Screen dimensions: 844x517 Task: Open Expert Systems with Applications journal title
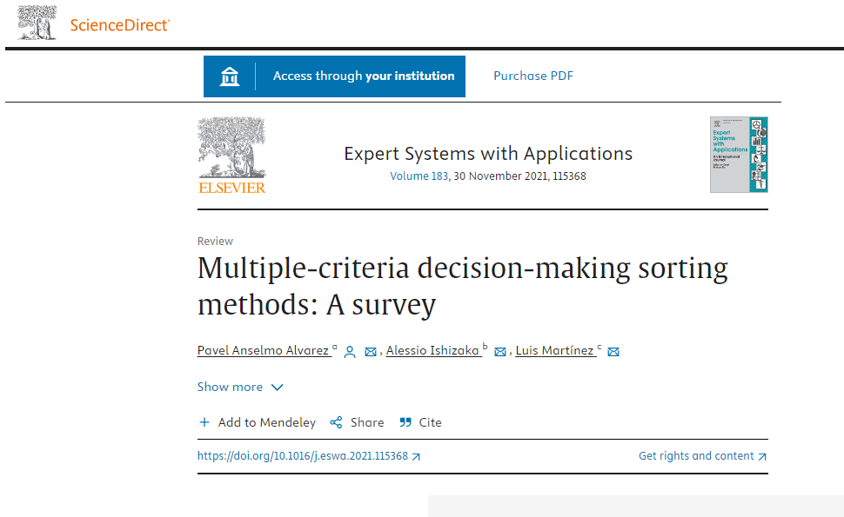pyautogui.click(x=488, y=154)
